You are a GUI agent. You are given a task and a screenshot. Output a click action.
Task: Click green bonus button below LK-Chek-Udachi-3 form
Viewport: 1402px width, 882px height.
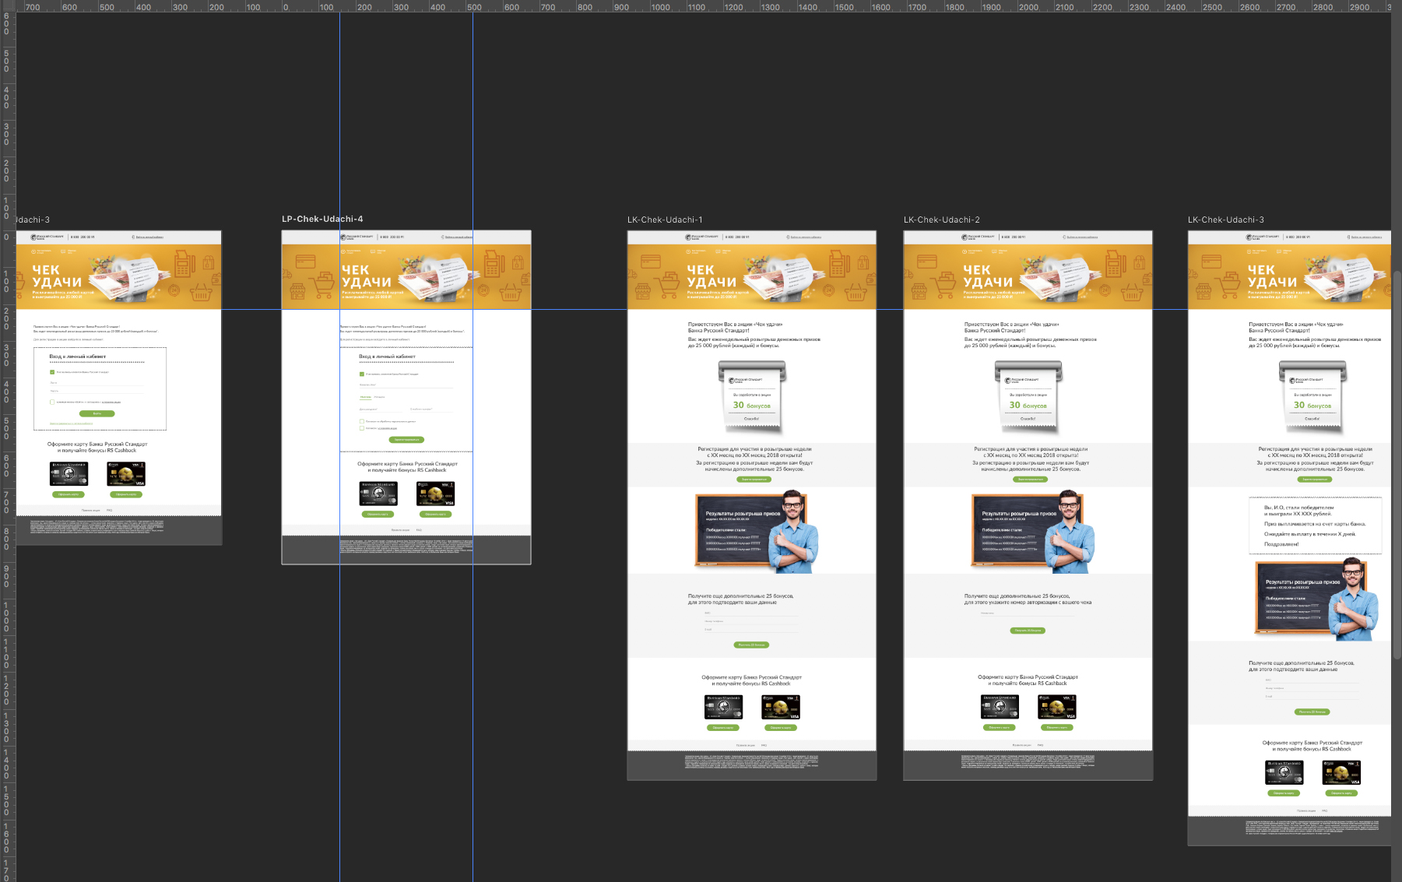coord(1312,712)
